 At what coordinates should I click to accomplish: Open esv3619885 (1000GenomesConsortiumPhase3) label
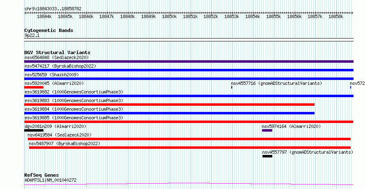pyautogui.click(x=74, y=118)
